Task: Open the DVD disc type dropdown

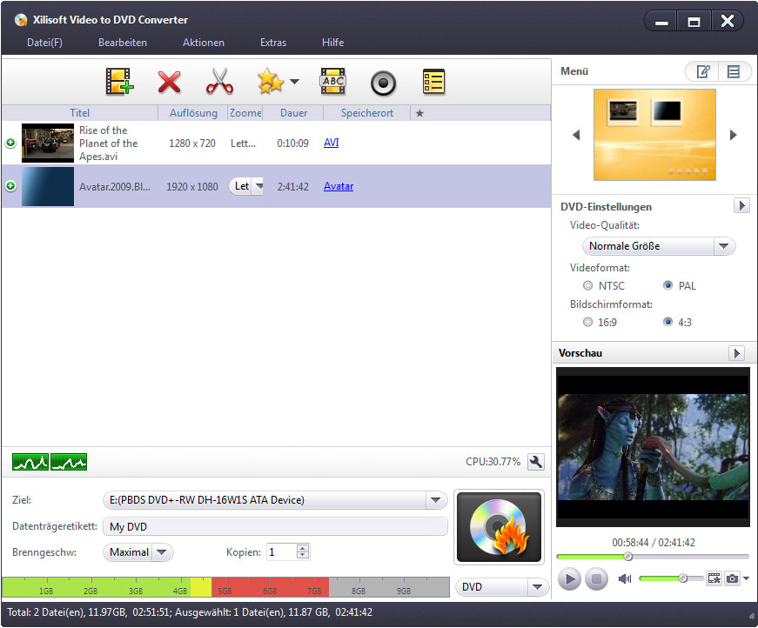Action: (x=502, y=587)
